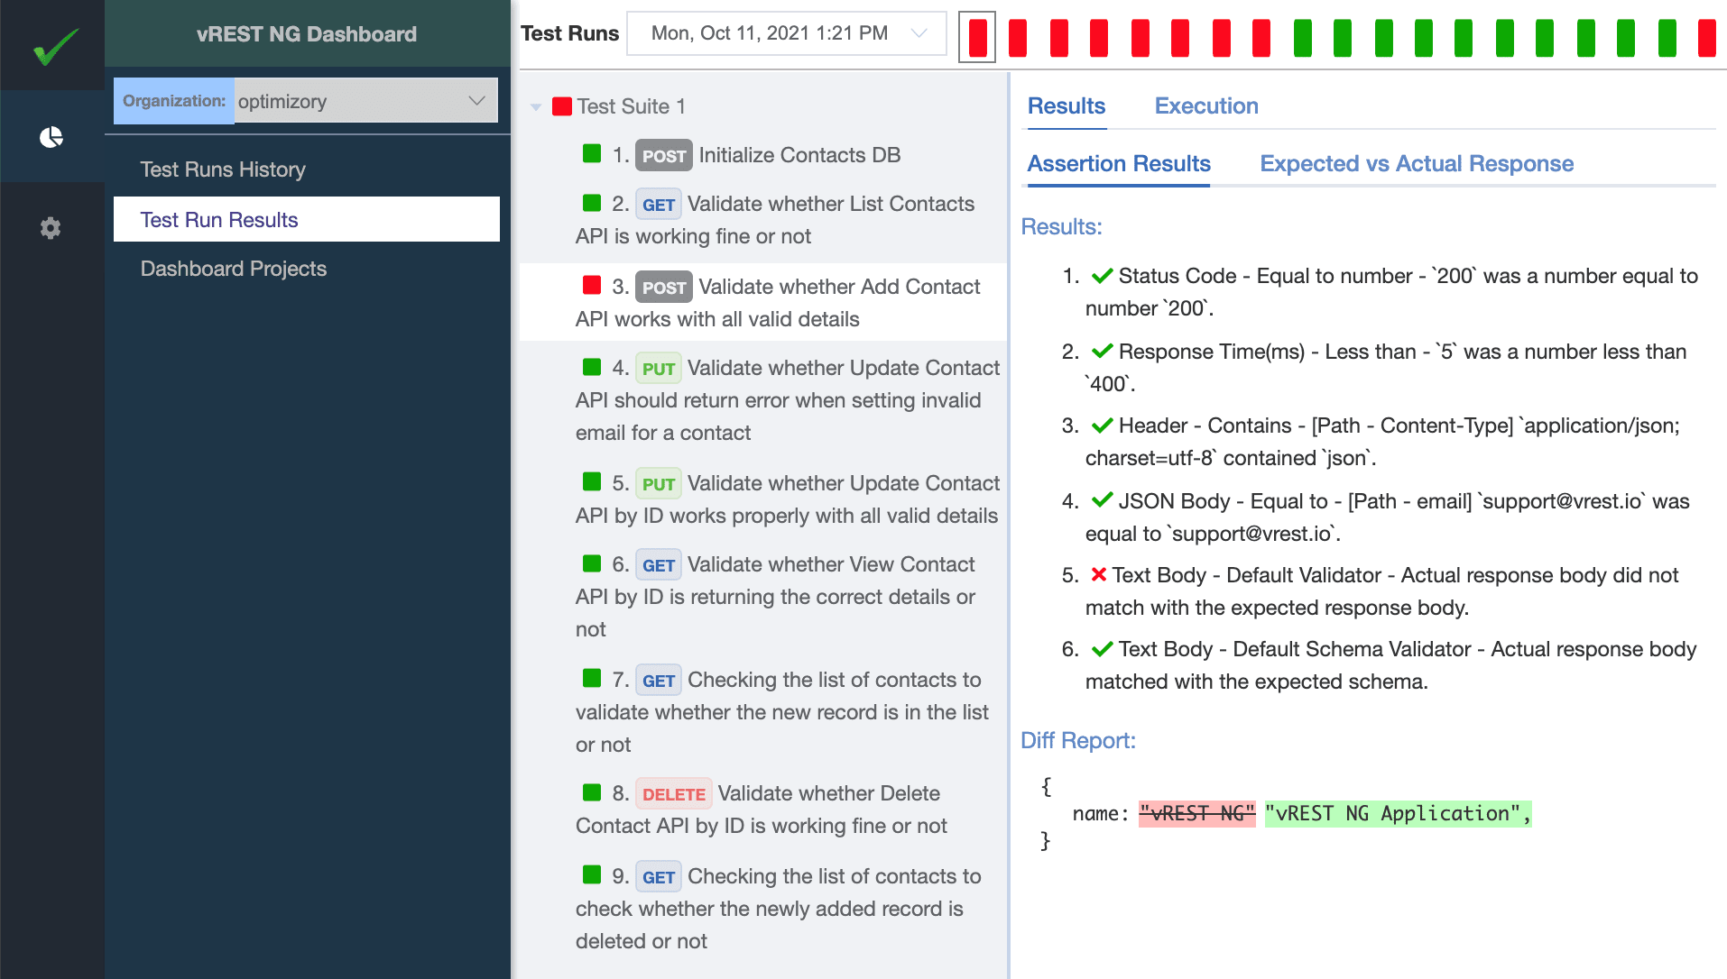This screenshot has height=979, width=1727.
Task: Select the last red run bar at far right
Action: (x=1706, y=38)
